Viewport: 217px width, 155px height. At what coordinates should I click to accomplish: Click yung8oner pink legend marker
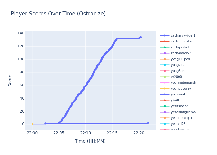[165, 71]
